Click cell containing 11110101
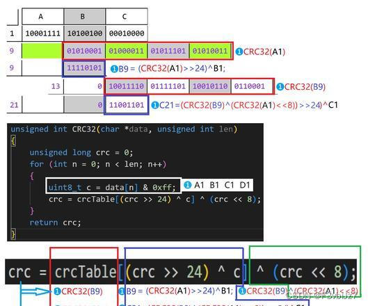Viewport: 368px width, 306px height. 84,68
